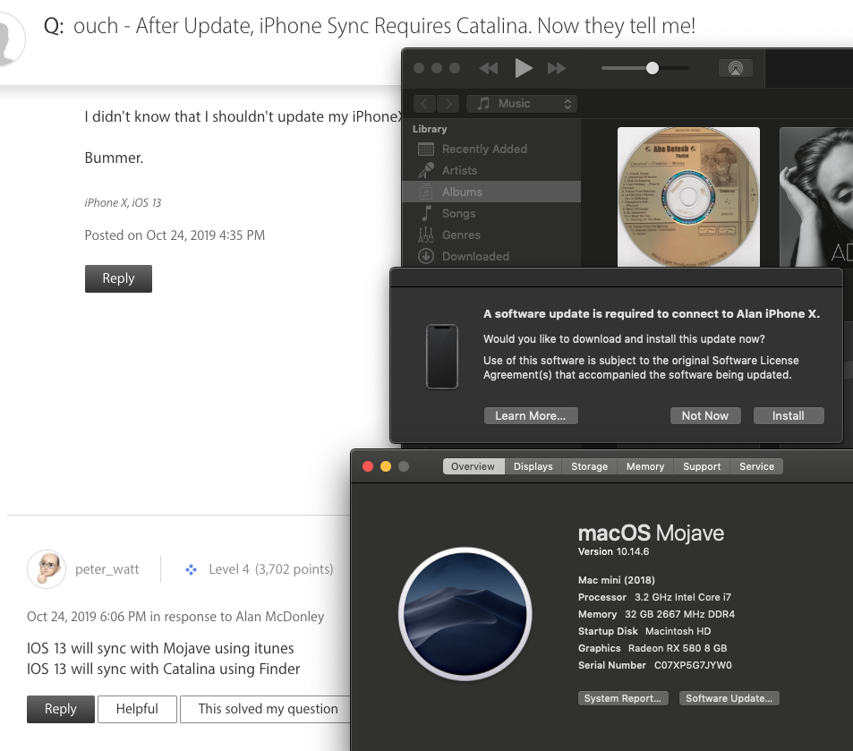Select Albums in the iTunes sidebar
Screen dimensions: 853x751
point(491,192)
